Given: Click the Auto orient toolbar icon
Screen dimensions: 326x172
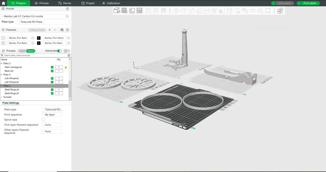Looking at the screenshot, I should tap(132, 10).
